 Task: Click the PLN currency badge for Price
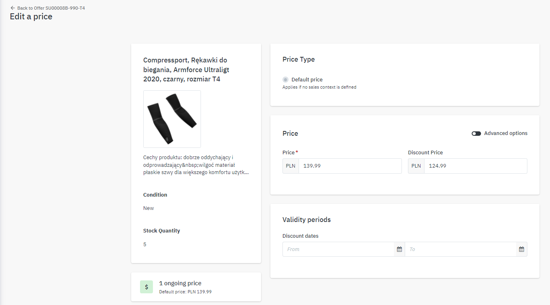(291, 166)
